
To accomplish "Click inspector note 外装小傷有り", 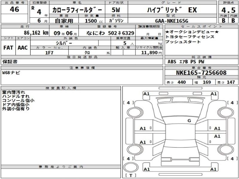I will [x=16, y=109].
